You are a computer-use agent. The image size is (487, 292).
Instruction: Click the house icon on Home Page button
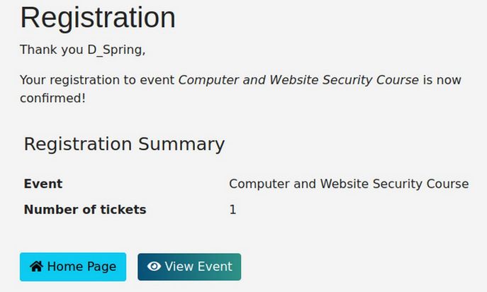coord(35,266)
